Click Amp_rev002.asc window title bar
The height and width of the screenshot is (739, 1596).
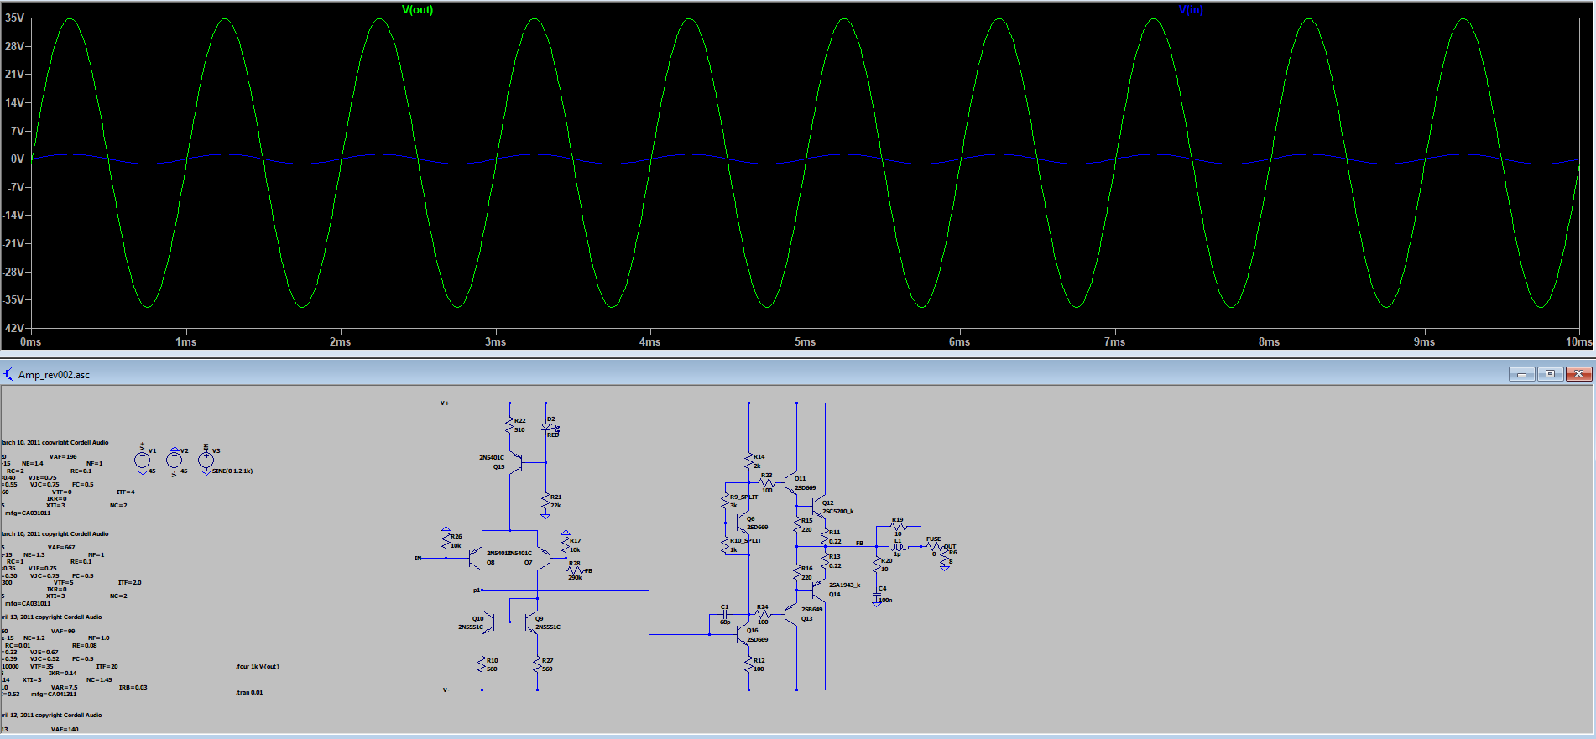coord(797,374)
